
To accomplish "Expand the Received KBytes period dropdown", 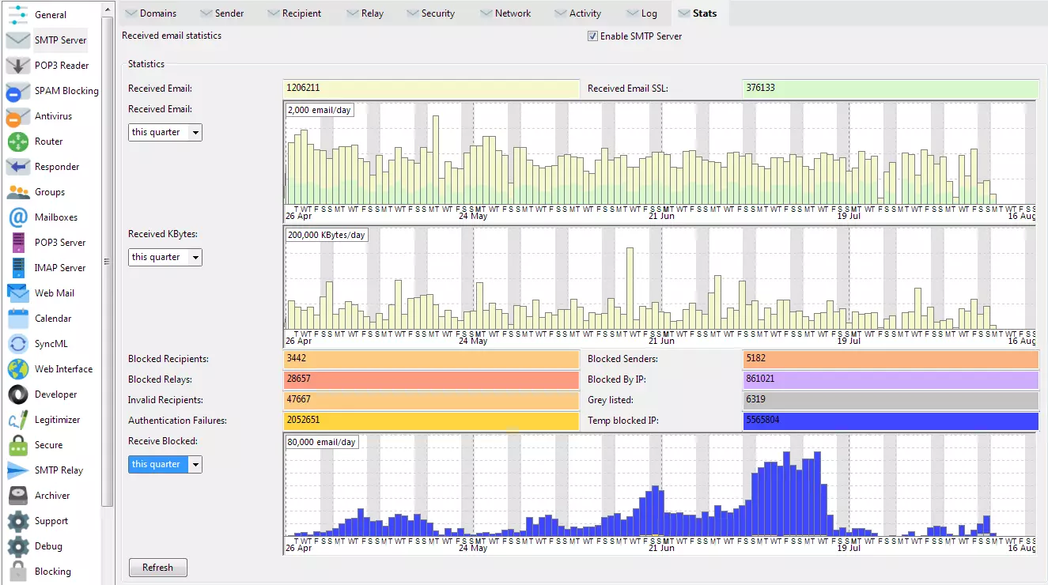I will pyautogui.click(x=165, y=257).
